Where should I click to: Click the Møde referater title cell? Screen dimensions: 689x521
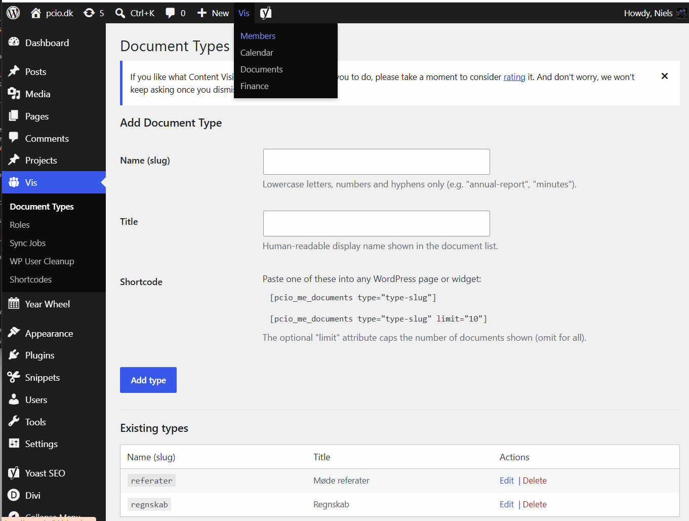(x=341, y=480)
